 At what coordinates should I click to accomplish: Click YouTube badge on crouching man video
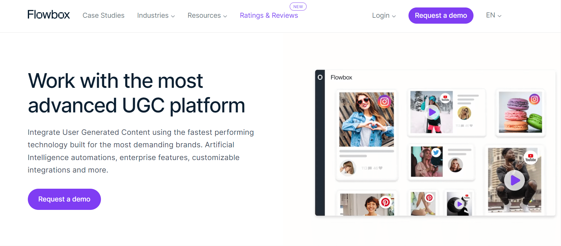click(x=530, y=157)
